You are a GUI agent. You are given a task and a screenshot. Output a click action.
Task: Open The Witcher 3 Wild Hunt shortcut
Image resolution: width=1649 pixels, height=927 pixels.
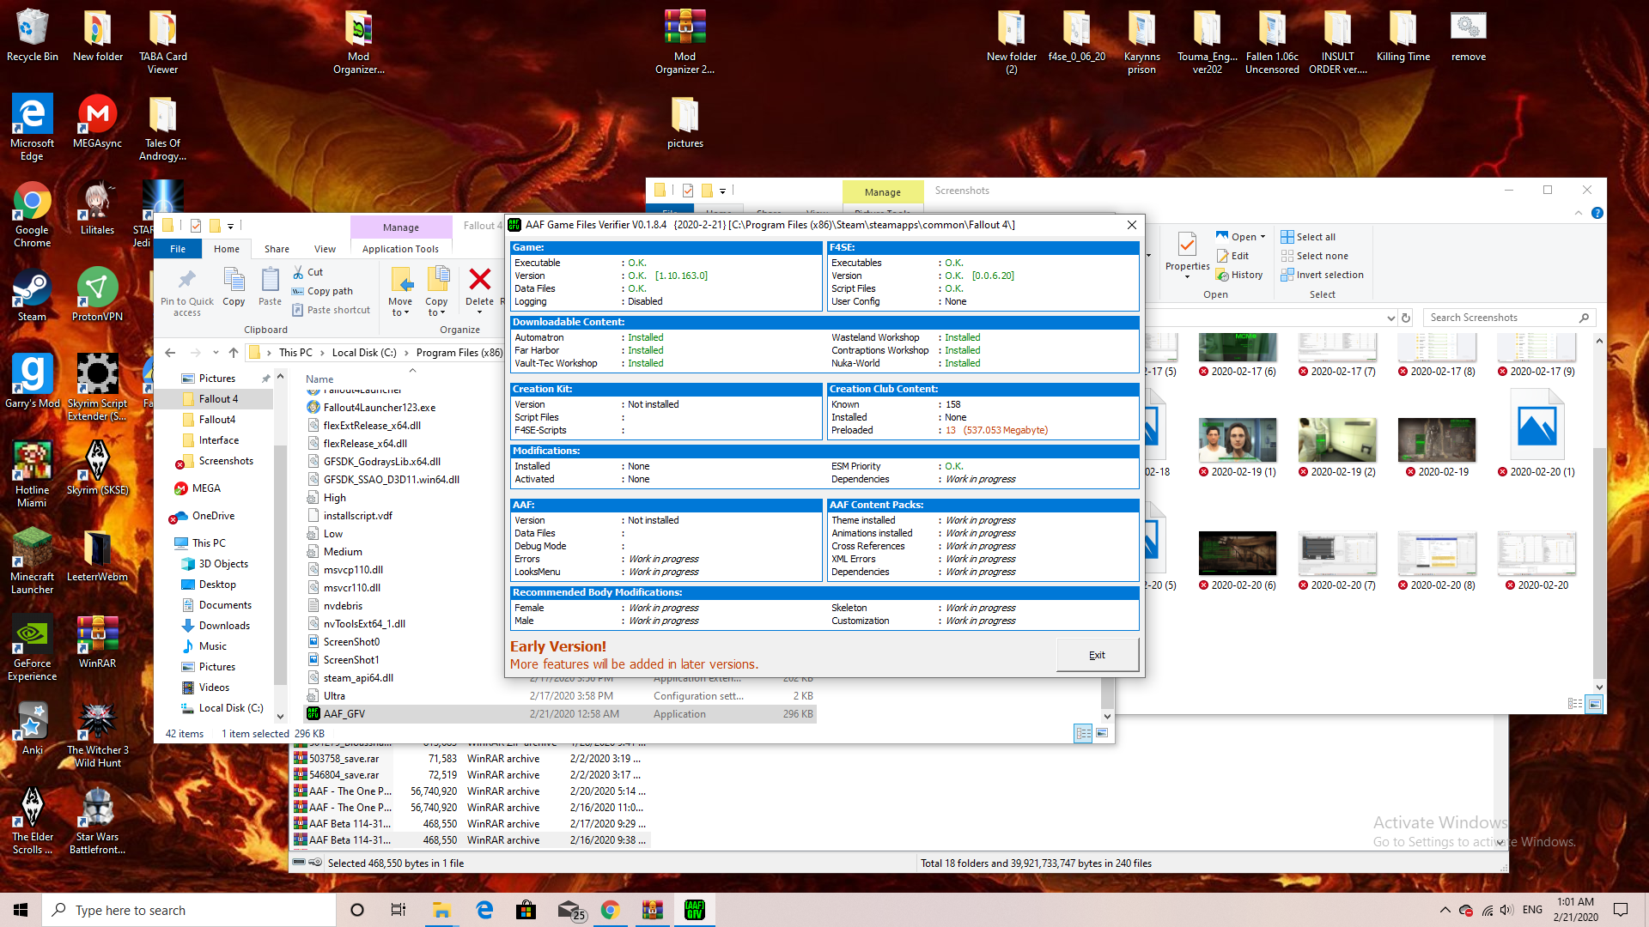pyautogui.click(x=97, y=734)
